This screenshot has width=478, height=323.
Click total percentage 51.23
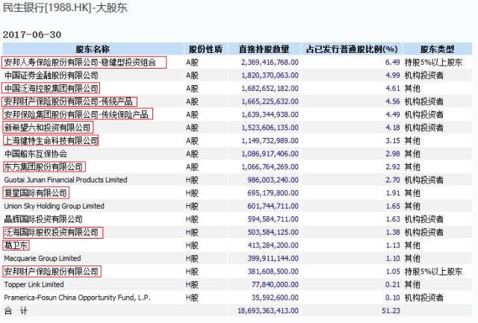(391, 311)
